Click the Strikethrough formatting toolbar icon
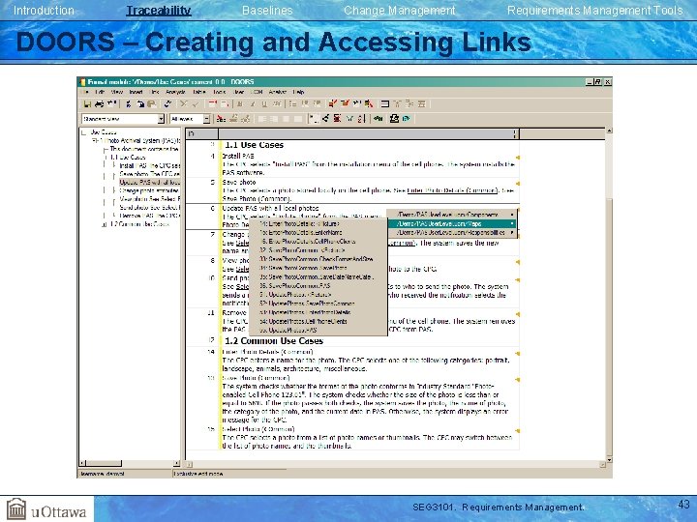The height and width of the screenshot is (522, 697). click(277, 103)
